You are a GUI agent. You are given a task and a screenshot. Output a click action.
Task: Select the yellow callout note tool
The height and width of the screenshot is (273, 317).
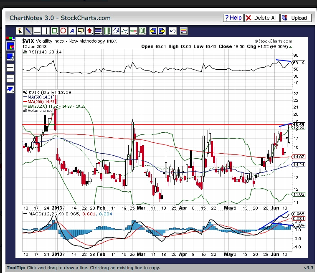coord(81,31)
